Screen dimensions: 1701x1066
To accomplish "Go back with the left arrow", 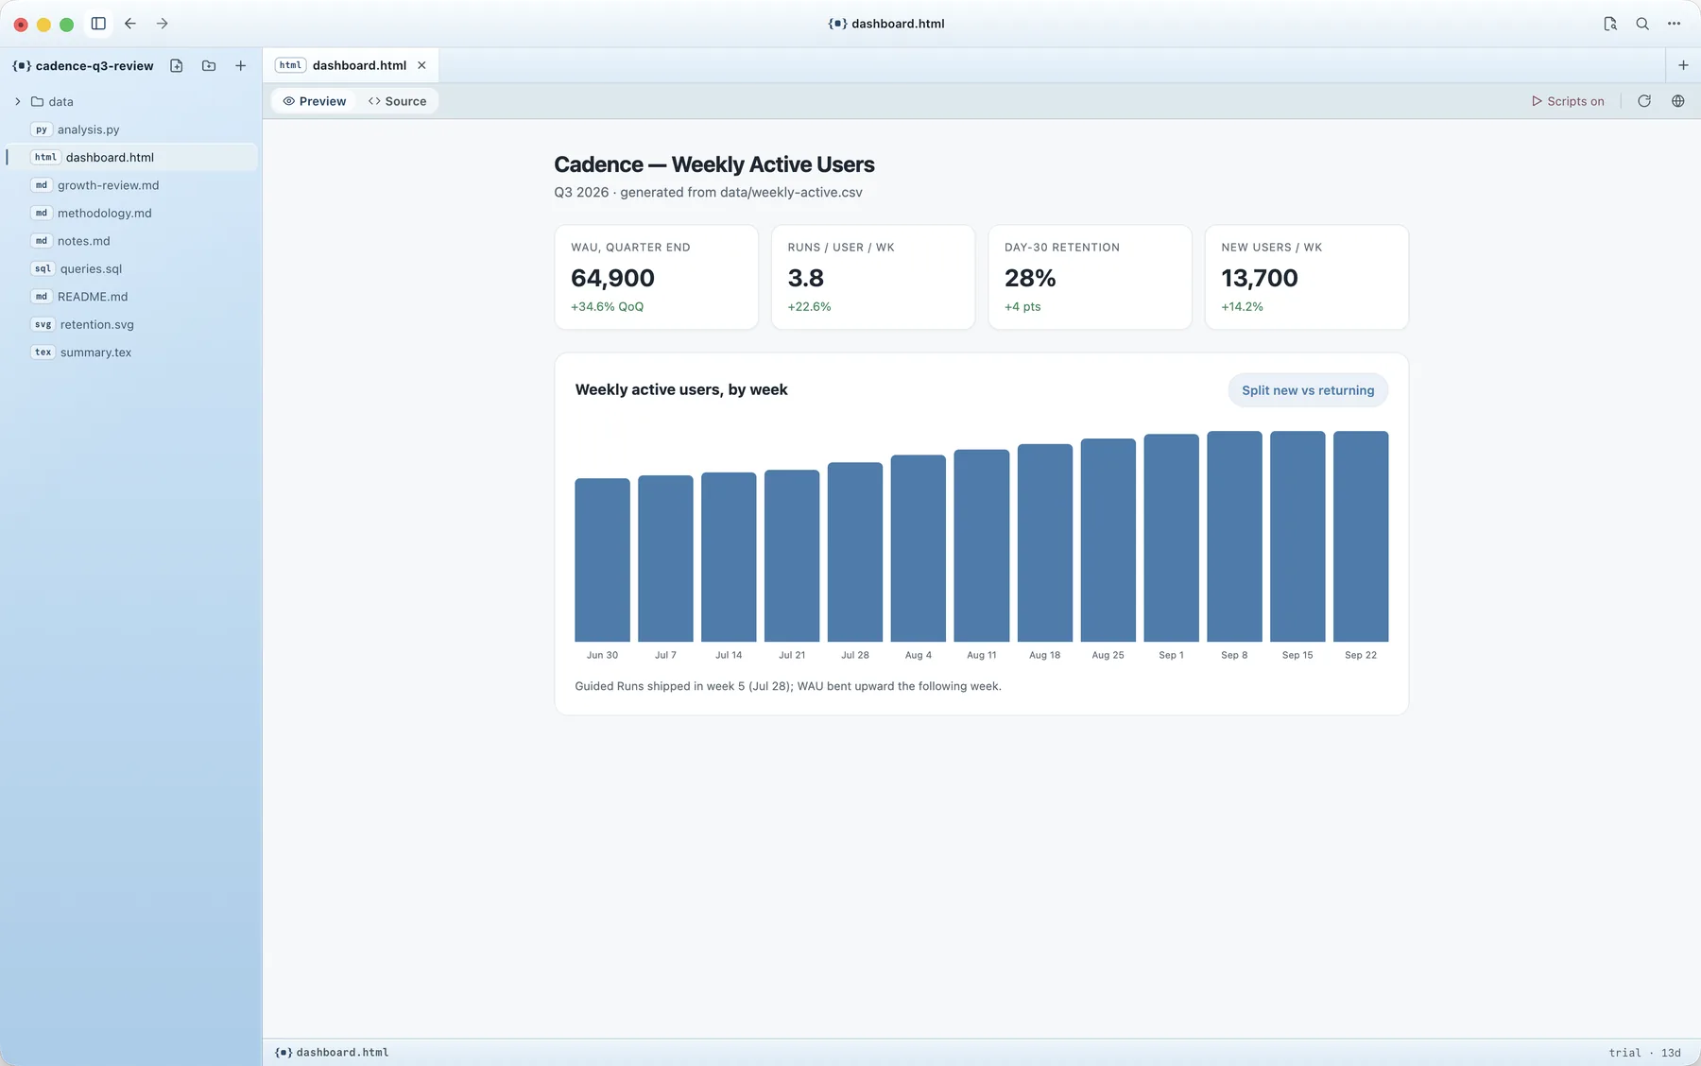I will [130, 24].
